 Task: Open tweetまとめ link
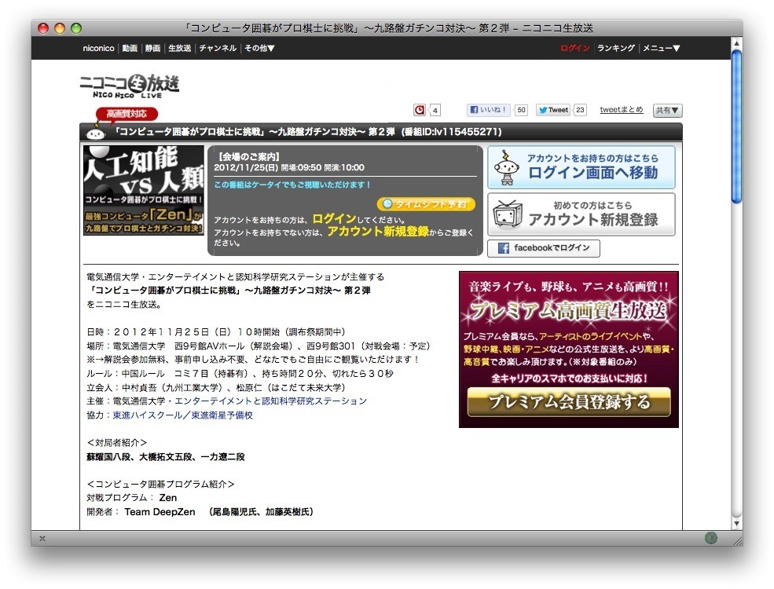[622, 109]
